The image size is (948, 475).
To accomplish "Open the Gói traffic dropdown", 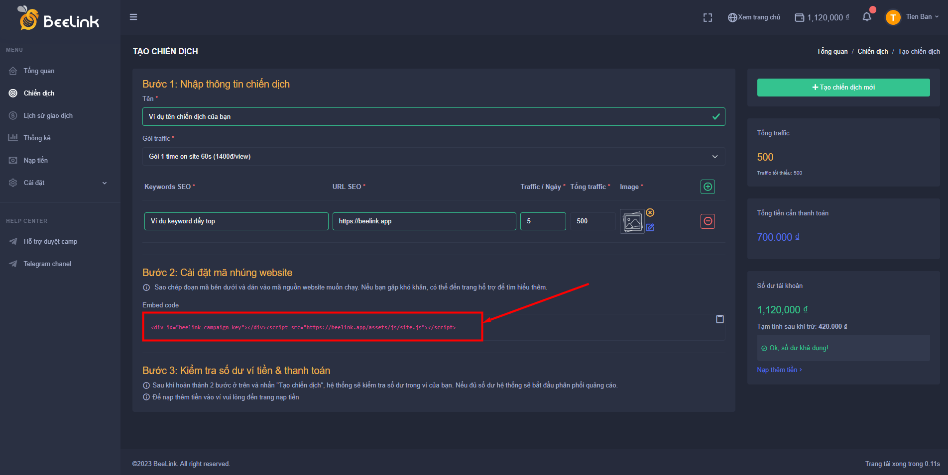I will (434, 156).
